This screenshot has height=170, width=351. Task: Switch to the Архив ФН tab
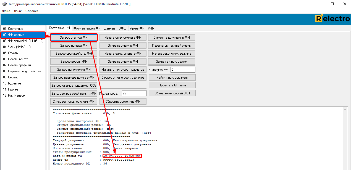click(x=137, y=28)
